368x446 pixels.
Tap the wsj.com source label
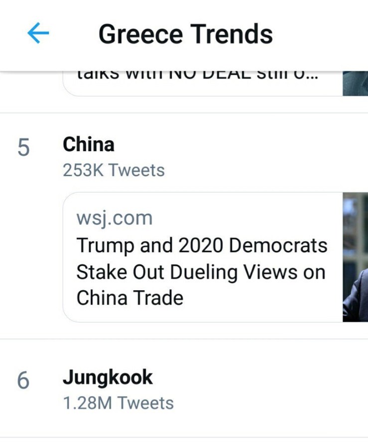point(115,218)
